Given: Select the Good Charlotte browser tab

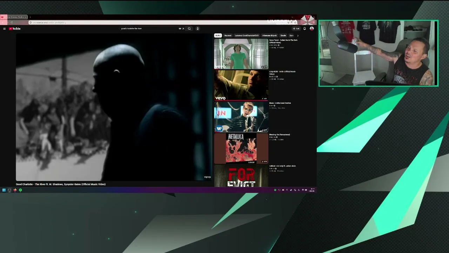Looking at the screenshot, I should coord(14,17).
